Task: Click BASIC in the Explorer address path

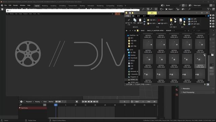Action: (x=143, y=30)
